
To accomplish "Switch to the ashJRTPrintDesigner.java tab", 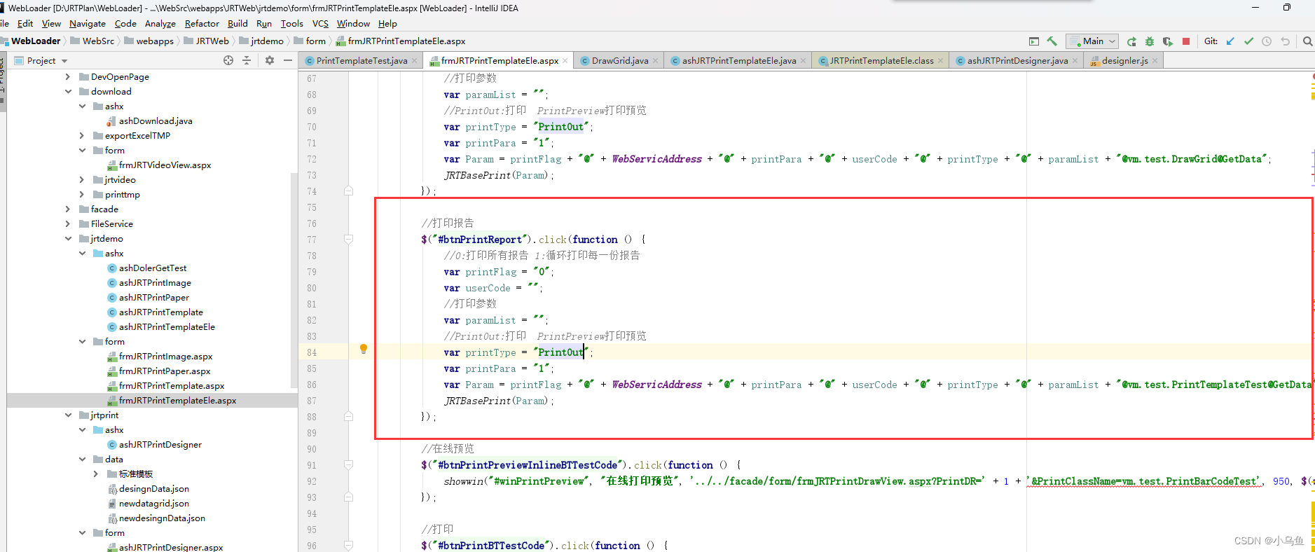I will coord(1017,61).
